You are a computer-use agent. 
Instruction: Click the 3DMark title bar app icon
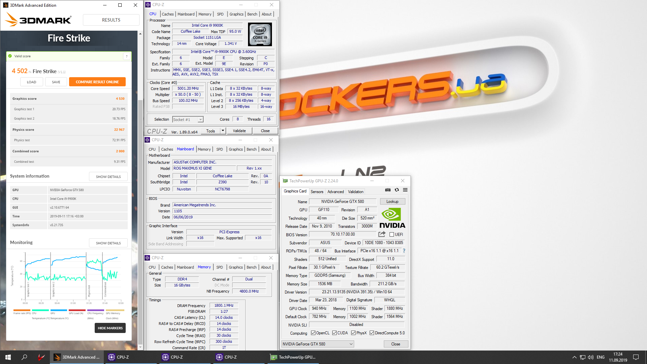coord(6,5)
